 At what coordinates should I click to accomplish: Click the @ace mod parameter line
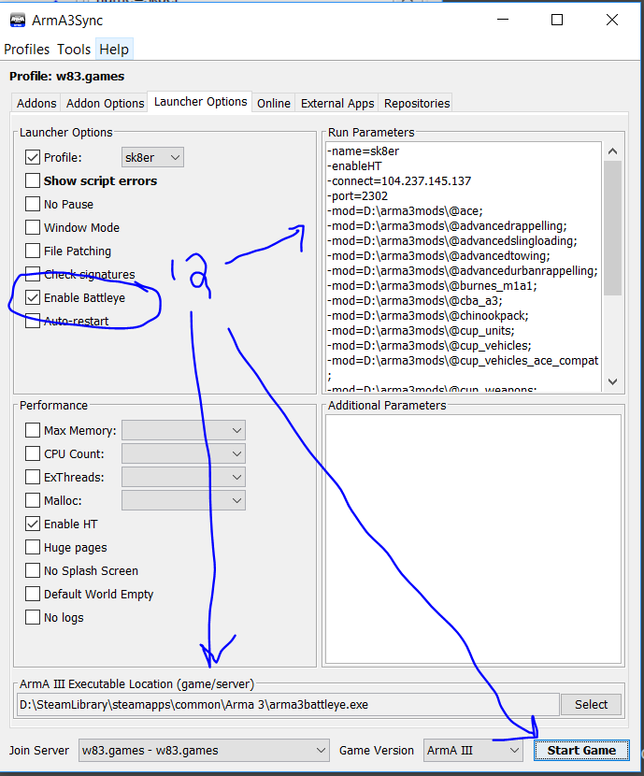[x=405, y=210]
